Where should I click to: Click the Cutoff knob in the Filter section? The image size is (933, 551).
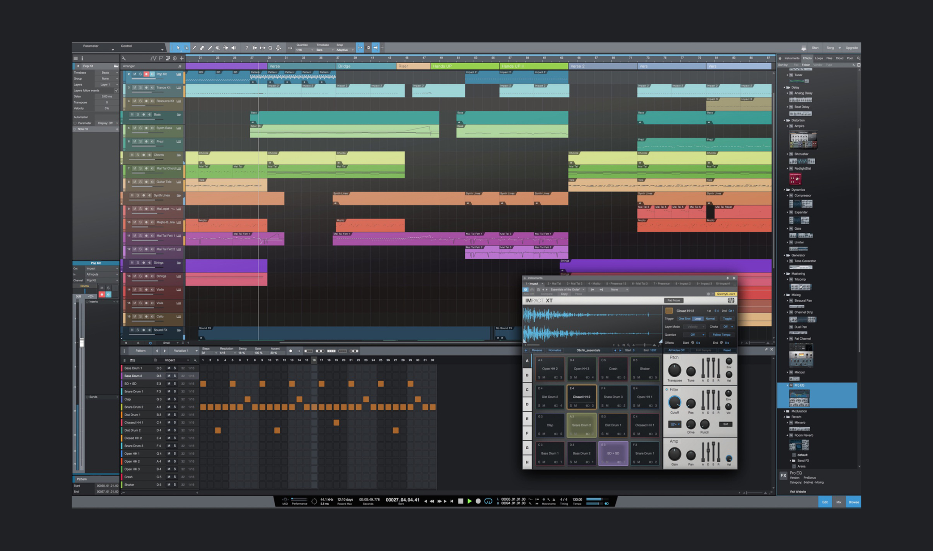[x=675, y=402]
